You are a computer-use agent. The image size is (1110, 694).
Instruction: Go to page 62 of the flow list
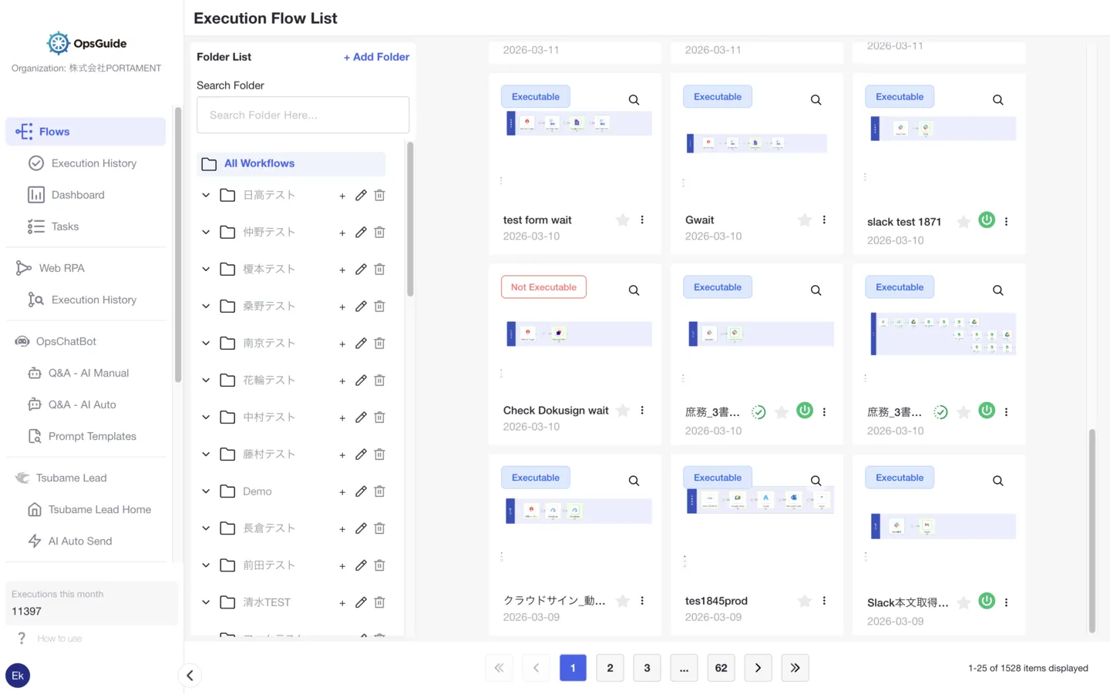721,668
